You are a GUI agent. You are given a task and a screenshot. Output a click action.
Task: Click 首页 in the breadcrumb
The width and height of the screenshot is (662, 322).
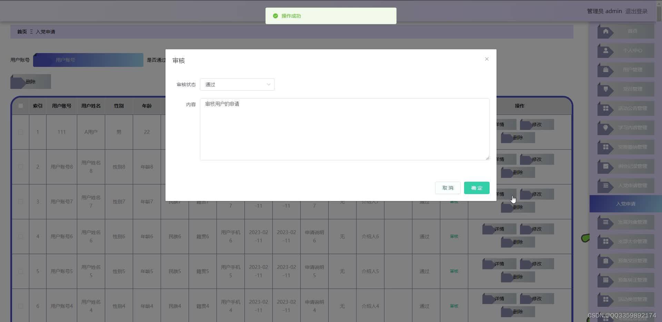tap(22, 32)
